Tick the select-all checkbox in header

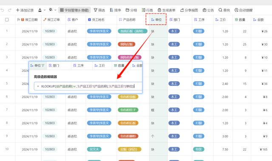[7, 20]
